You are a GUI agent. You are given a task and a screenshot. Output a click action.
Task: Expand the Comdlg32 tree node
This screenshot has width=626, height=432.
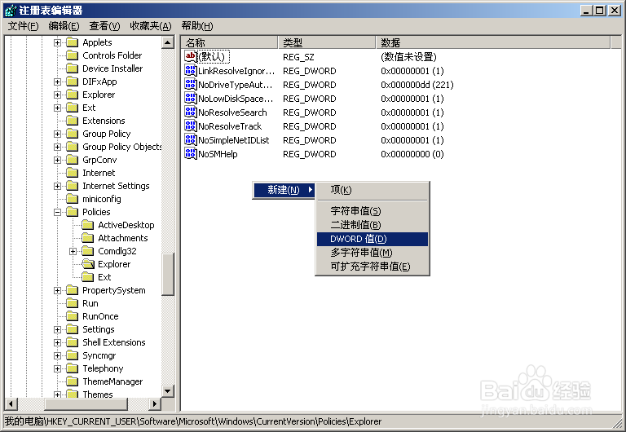point(73,252)
